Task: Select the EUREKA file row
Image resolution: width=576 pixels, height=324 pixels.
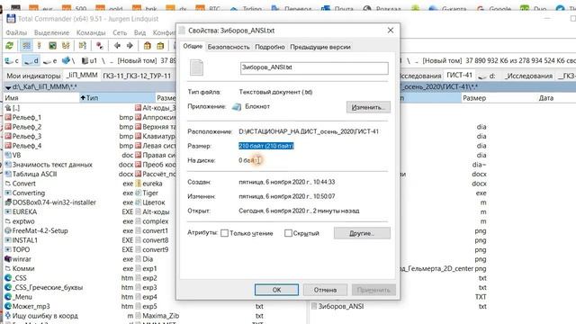Action: coord(24,212)
